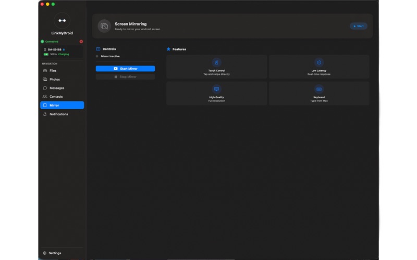Click the green fullscreen window button
The image size is (417, 260).
pos(53,4)
